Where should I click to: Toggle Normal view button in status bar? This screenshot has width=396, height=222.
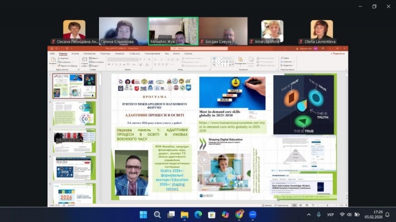coord(294,205)
